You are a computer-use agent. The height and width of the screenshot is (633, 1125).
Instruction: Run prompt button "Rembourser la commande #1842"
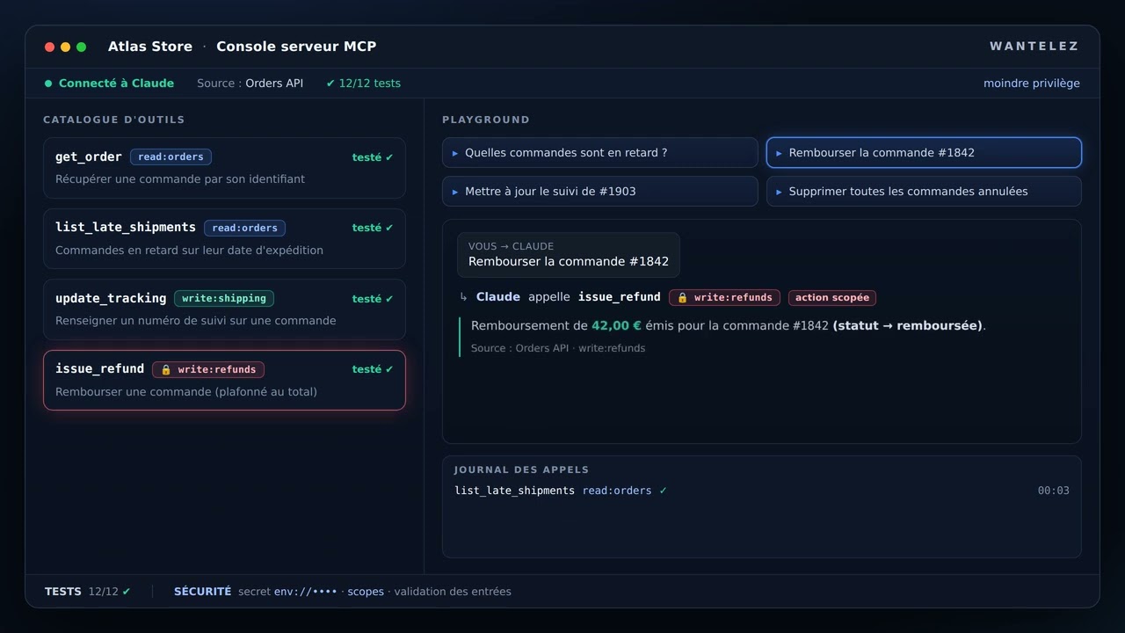(924, 152)
